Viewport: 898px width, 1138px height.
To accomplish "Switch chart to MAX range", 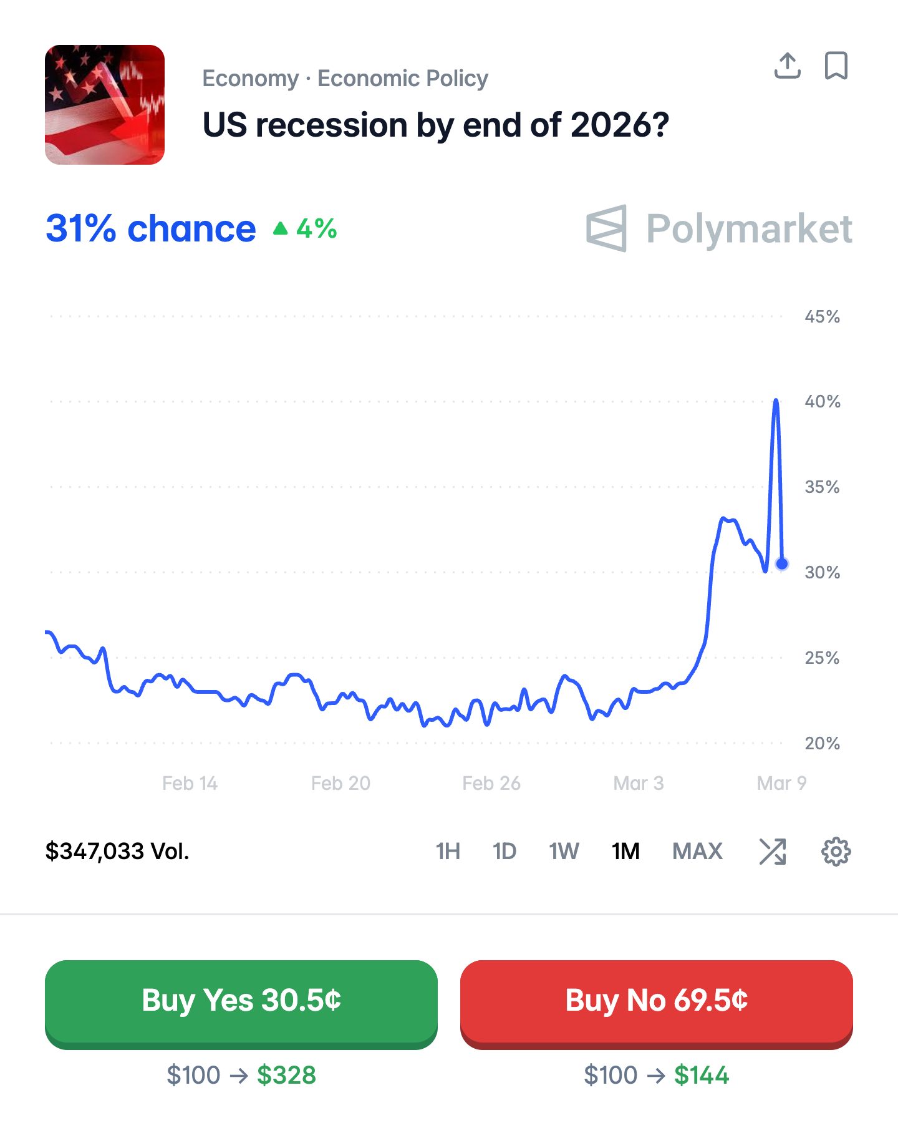I will pyautogui.click(x=697, y=851).
